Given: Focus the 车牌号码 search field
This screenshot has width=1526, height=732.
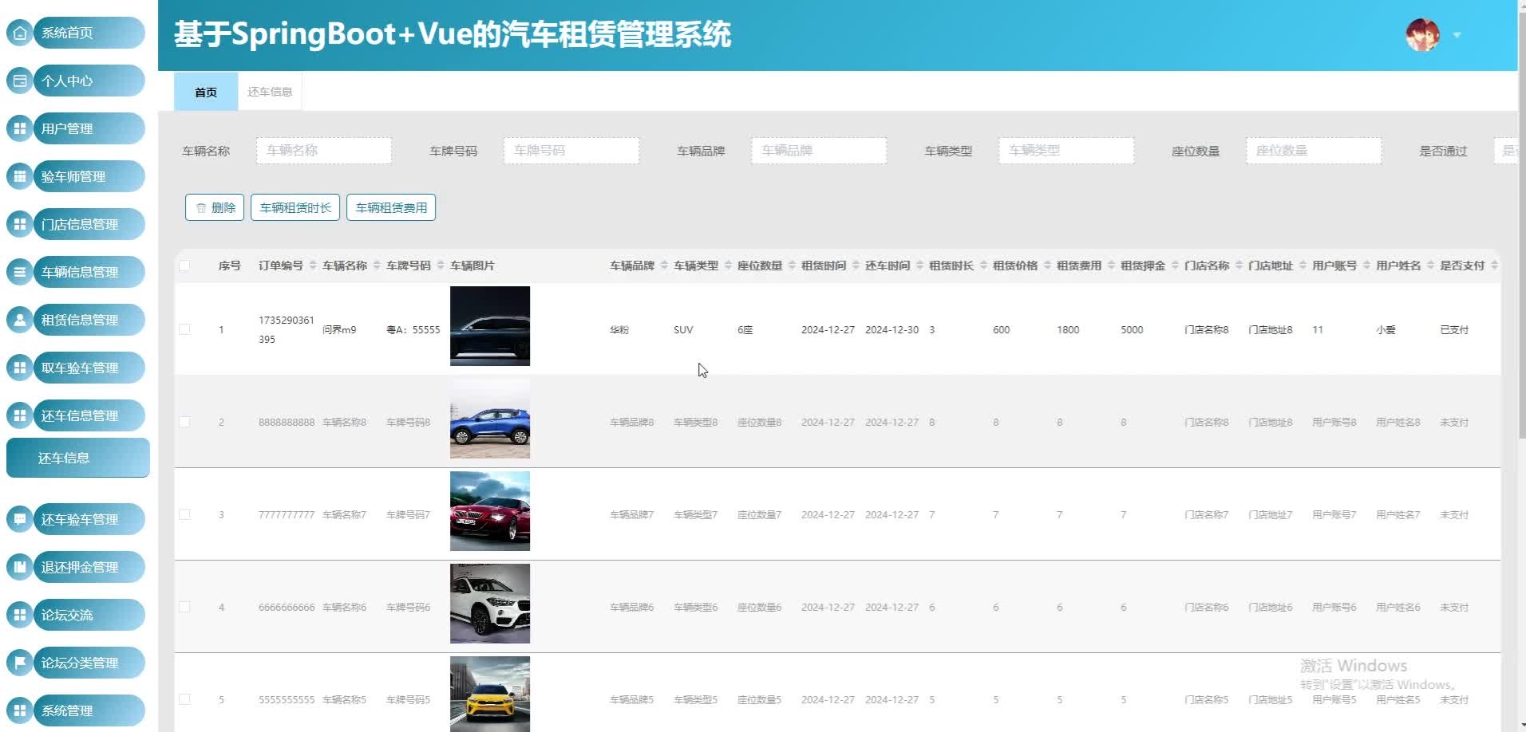Looking at the screenshot, I should [x=571, y=151].
